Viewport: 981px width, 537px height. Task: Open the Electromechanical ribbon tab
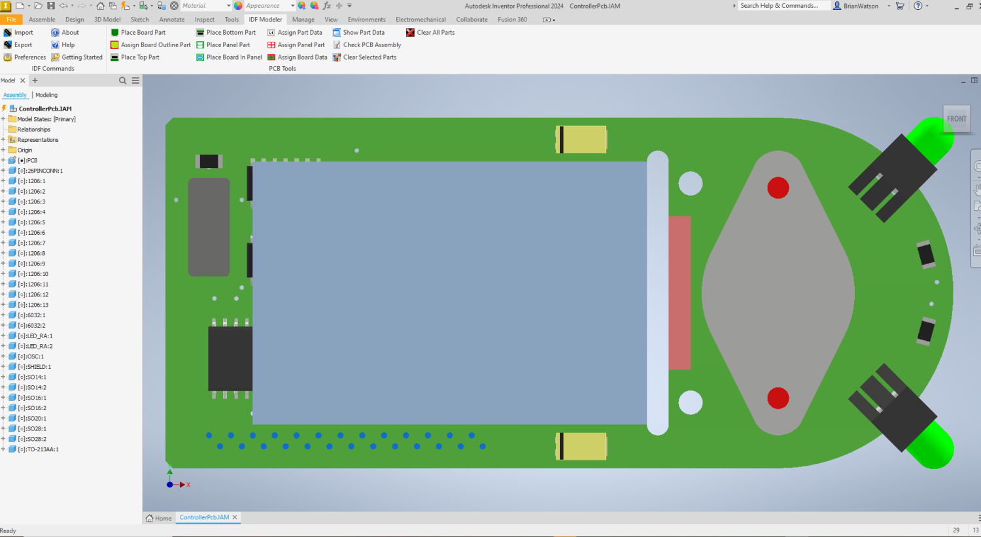click(421, 20)
